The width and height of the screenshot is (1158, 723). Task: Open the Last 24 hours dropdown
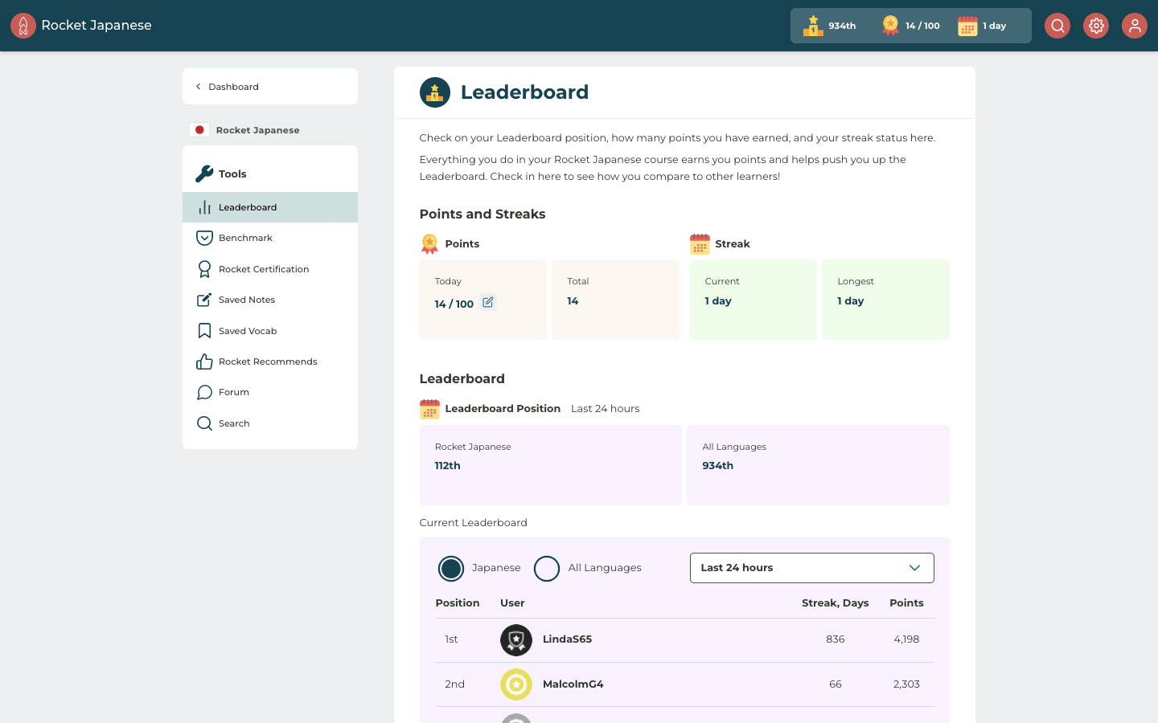click(811, 568)
